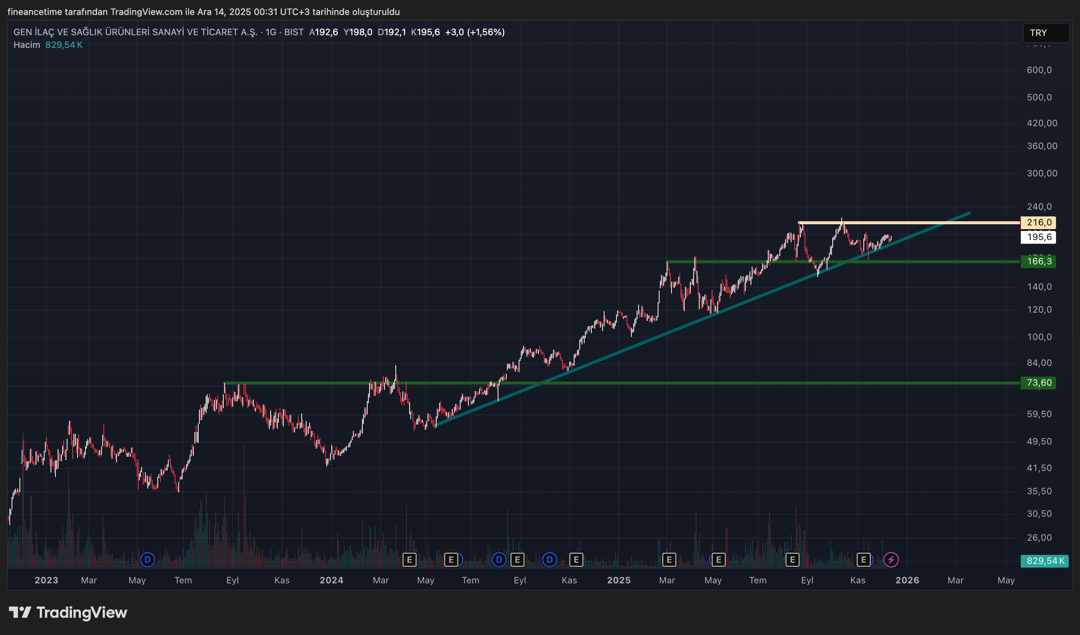Open the earnings E marker at Kas 2025
1080x635 pixels.
[x=863, y=560]
